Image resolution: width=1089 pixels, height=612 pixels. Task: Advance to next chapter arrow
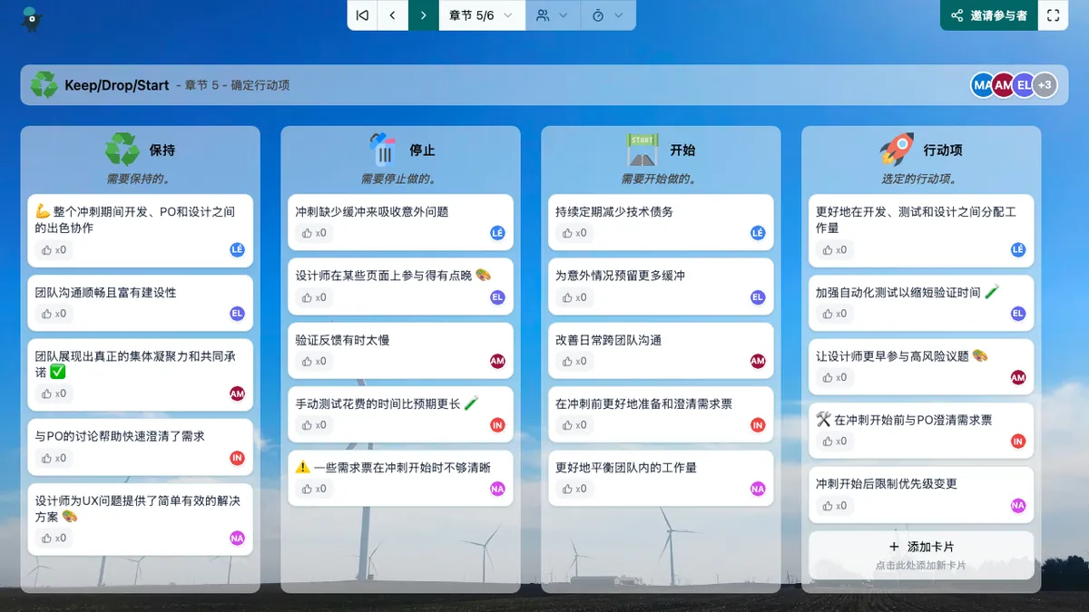point(423,15)
